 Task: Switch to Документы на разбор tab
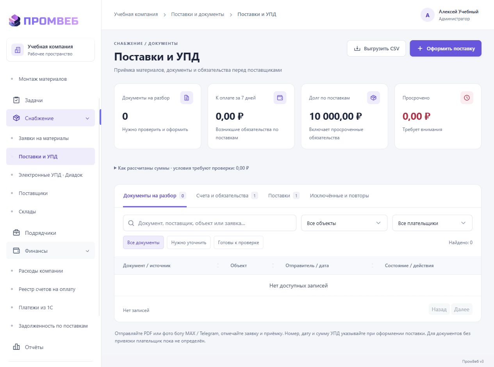pos(155,196)
